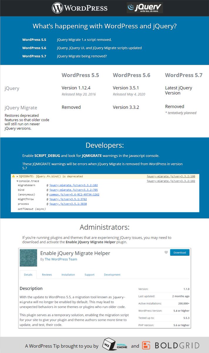Click the Enable jQuery Migrate Helper plugin title
Screen dimensions: 209x353
click(x=75, y=253)
